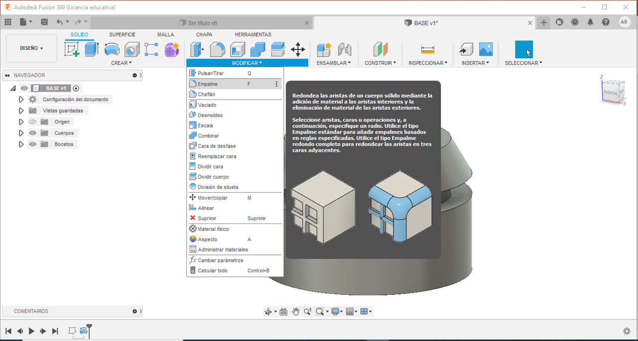638x341 pixels.
Task: Switch to the MALLA tab
Action: tap(165, 35)
